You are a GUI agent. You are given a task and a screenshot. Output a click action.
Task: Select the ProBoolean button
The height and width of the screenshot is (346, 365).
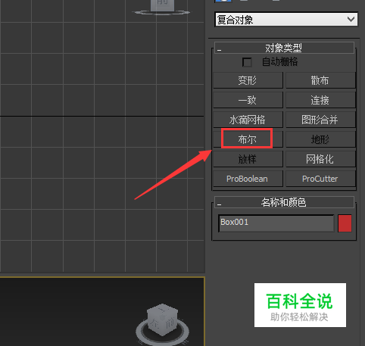[x=248, y=179]
